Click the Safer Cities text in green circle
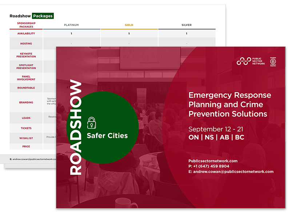 point(107,135)
